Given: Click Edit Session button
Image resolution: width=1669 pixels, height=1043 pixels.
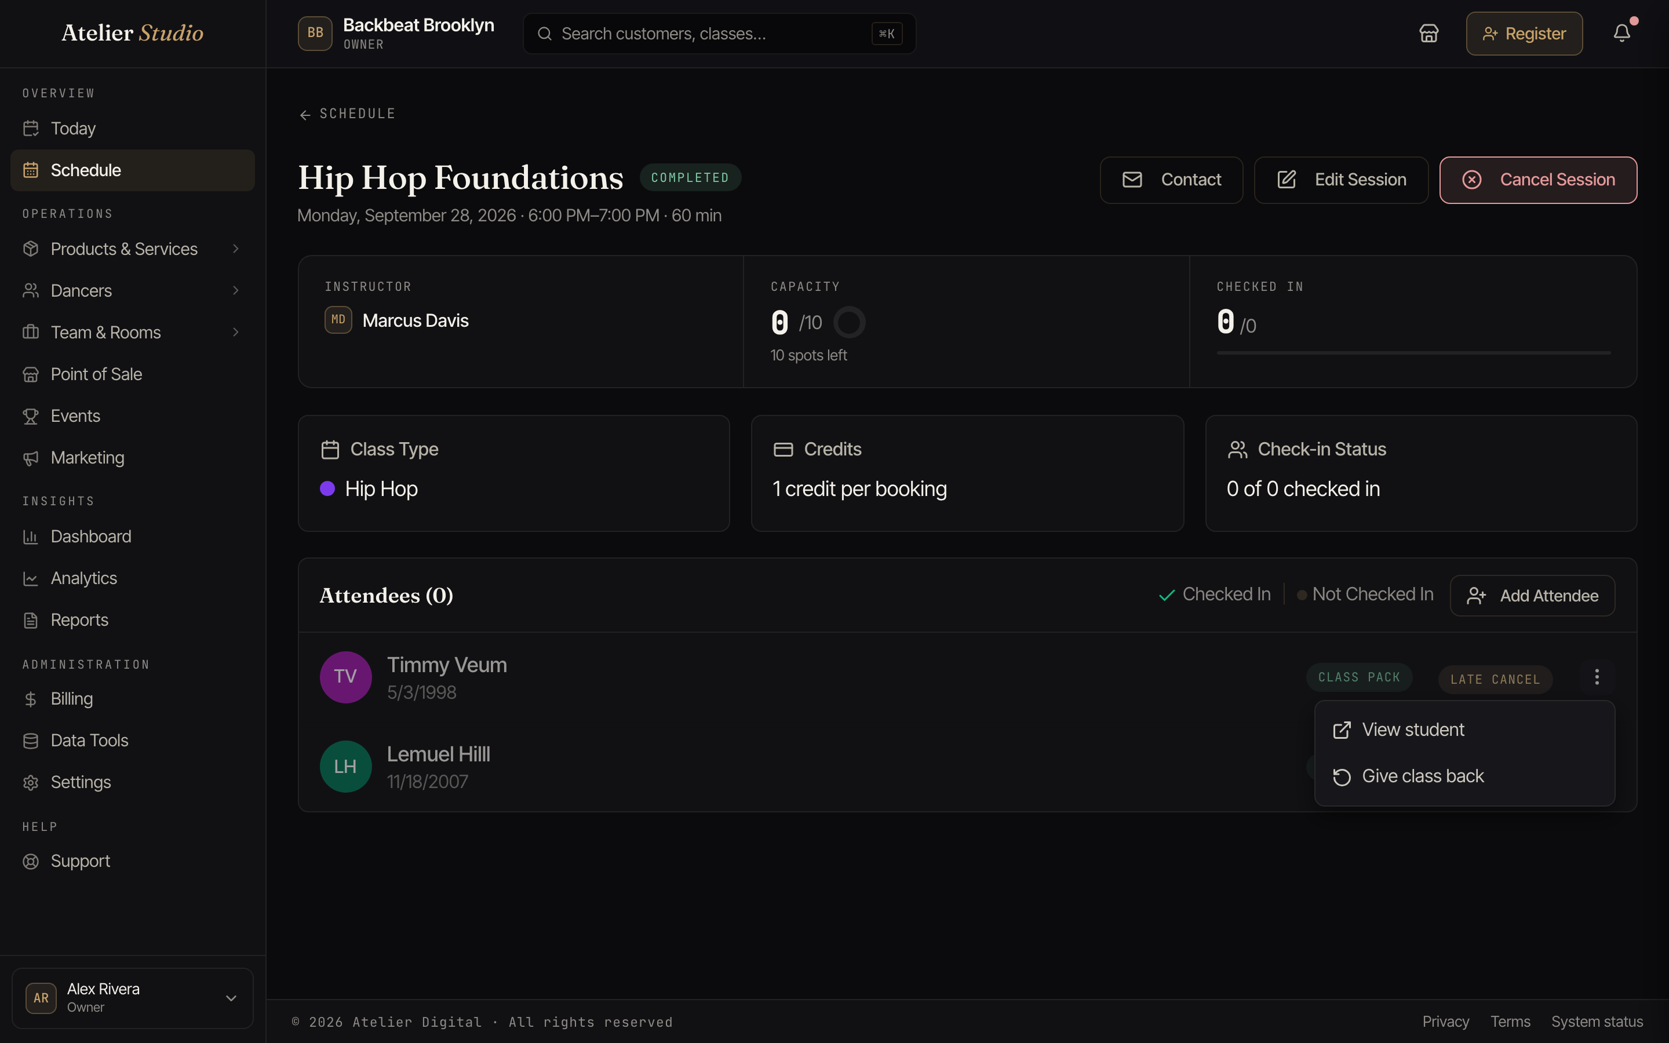Looking at the screenshot, I should [x=1341, y=180].
